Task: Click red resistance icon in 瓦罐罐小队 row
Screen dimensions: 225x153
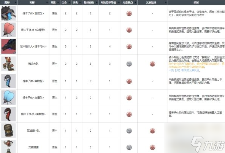Action: click(152, 131)
